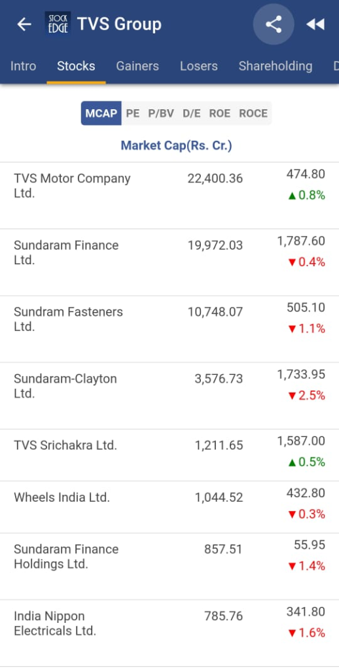The width and height of the screenshot is (339, 670).
Task: Select the MCAP metric toggle
Action: pyautogui.click(x=101, y=113)
